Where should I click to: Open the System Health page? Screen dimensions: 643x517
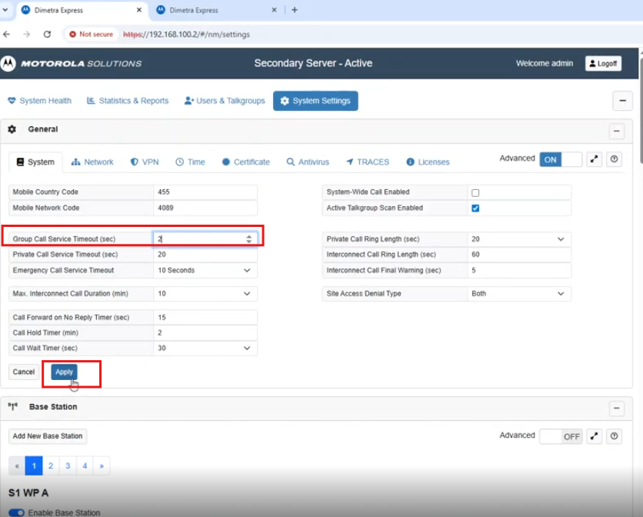[39, 101]
